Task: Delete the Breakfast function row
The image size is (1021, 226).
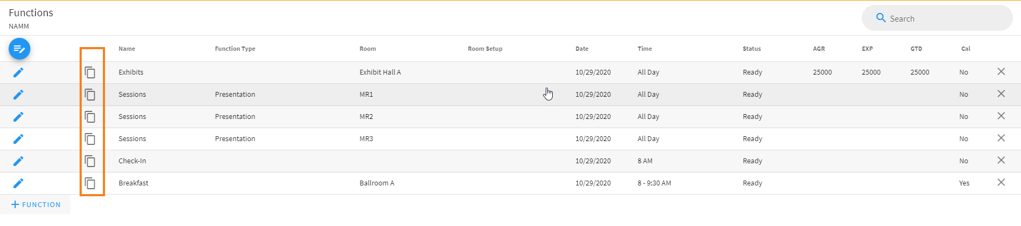Action: click(x=1001, y=182)
